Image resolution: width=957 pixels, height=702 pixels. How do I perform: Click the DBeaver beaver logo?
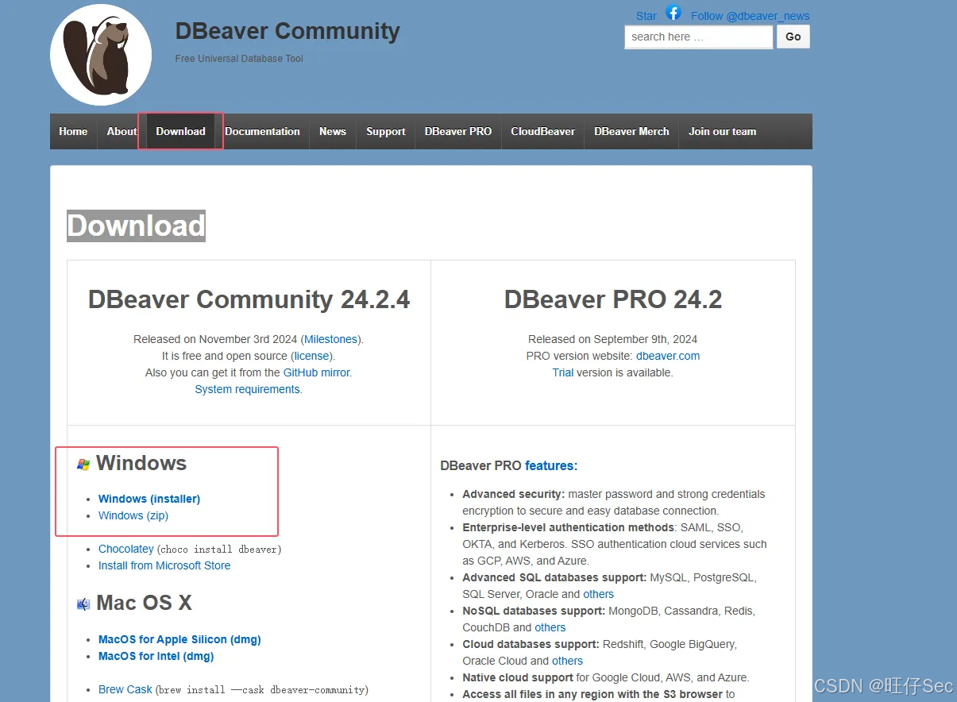[x=101, y=55]
